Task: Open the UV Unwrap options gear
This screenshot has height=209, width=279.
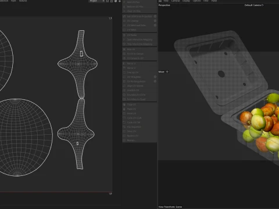Action: pos(155,21)
